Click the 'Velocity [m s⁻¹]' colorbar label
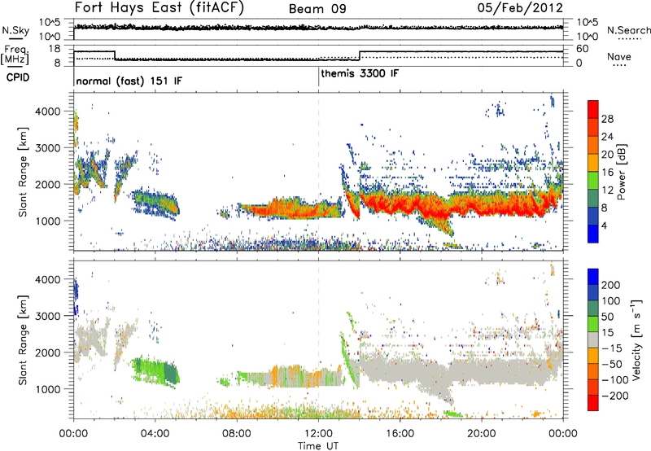651x451 pixels. (636, 339)
